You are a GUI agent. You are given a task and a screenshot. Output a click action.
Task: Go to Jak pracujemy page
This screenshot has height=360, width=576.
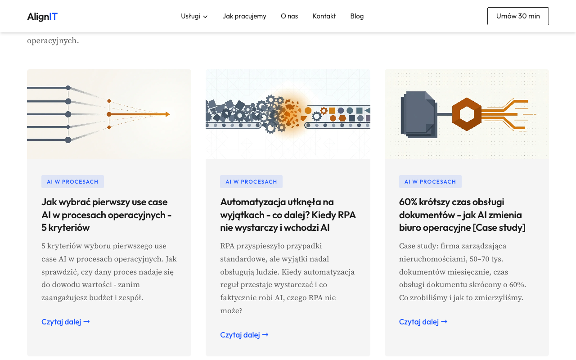(x=244, y=16)
